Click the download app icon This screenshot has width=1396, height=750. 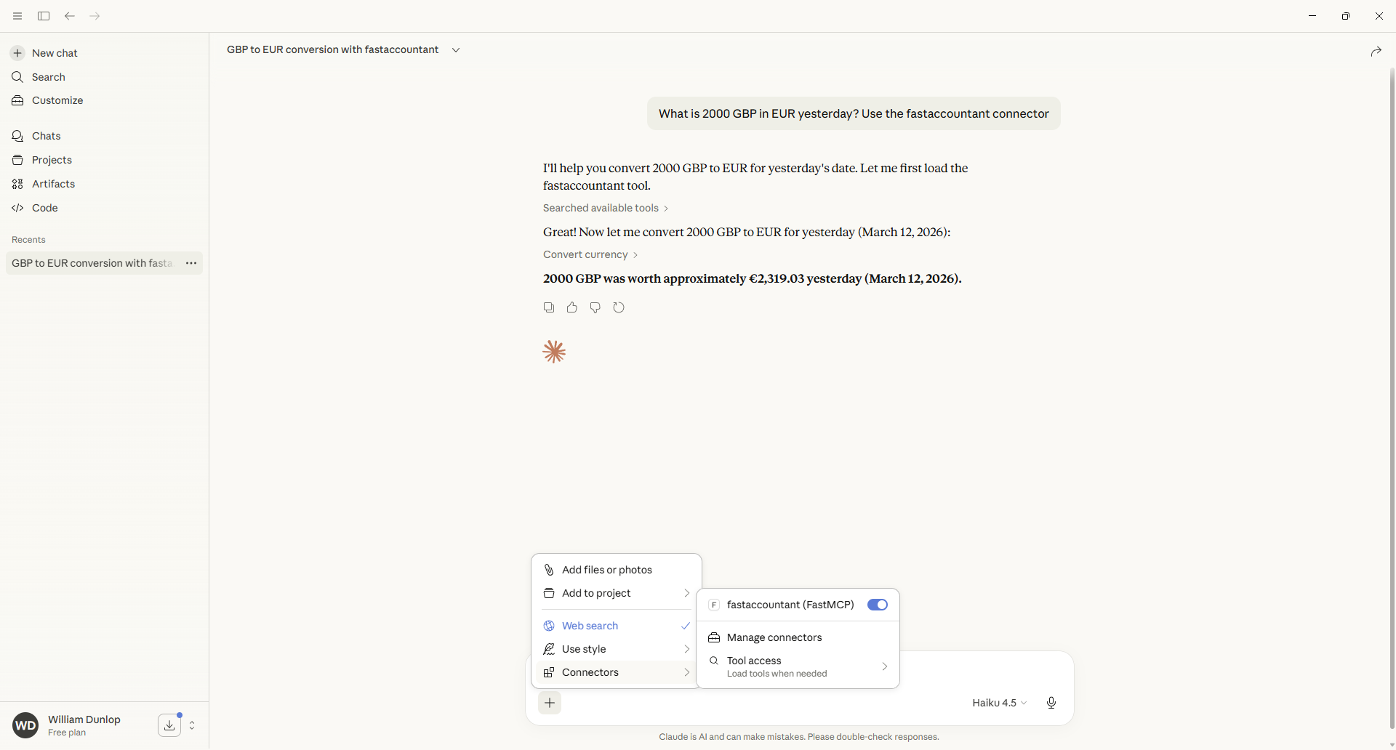[x=169, y=725]
